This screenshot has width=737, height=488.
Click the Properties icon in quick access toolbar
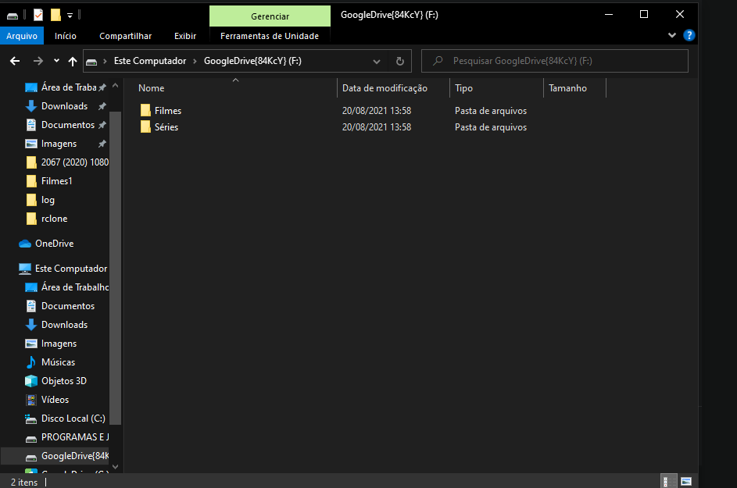(38, 15)
